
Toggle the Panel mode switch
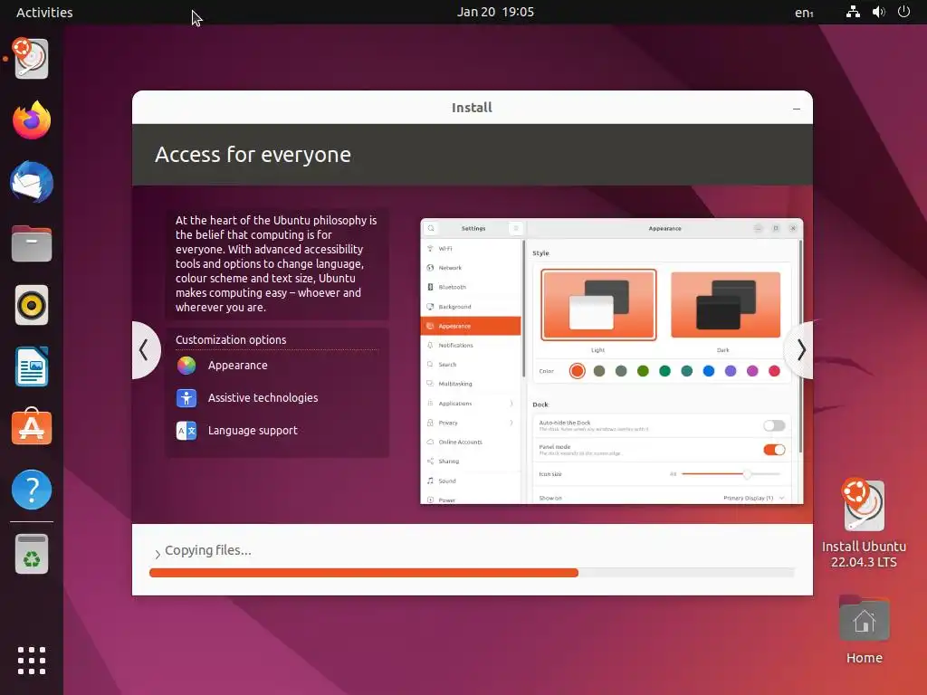[x=774, y=450]
